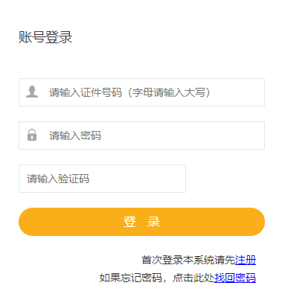The height and width of the screenshot is (297, 285).
Task: Click the user silhouette icon
Action: (x=32, y=92)
